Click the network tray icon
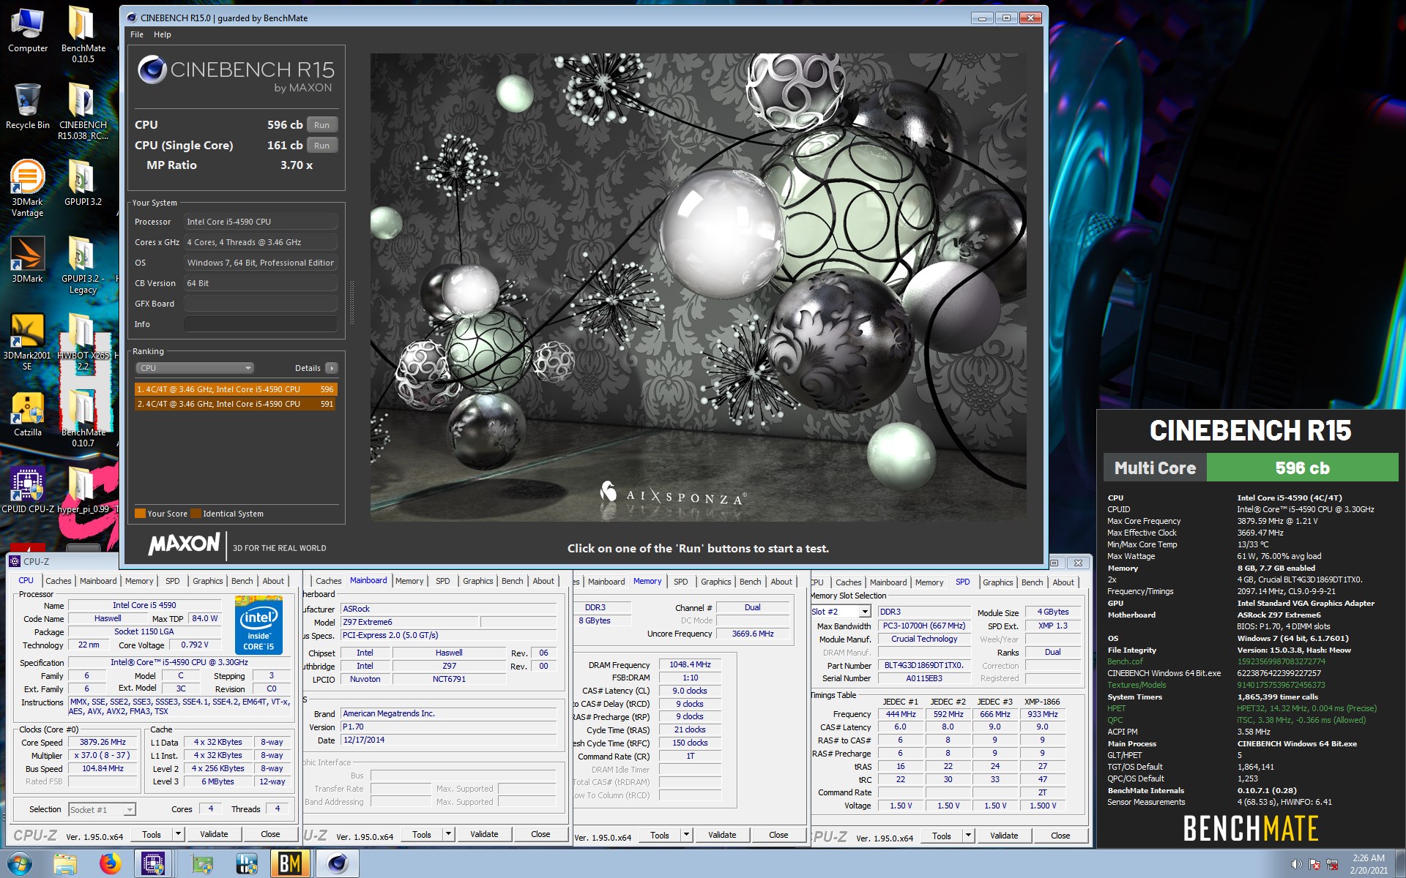Image resolution: width=1406 pixels, height=878 pixels. [x=1333, y=865]
